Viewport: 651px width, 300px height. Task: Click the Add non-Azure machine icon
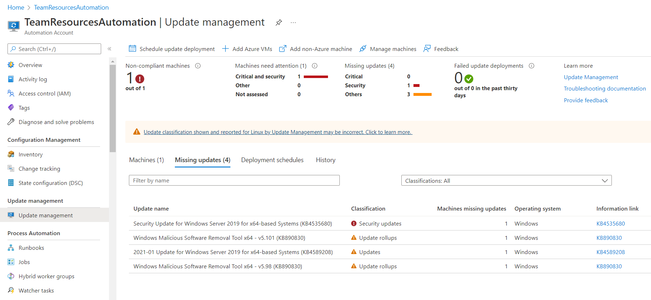tap(282, 48)
